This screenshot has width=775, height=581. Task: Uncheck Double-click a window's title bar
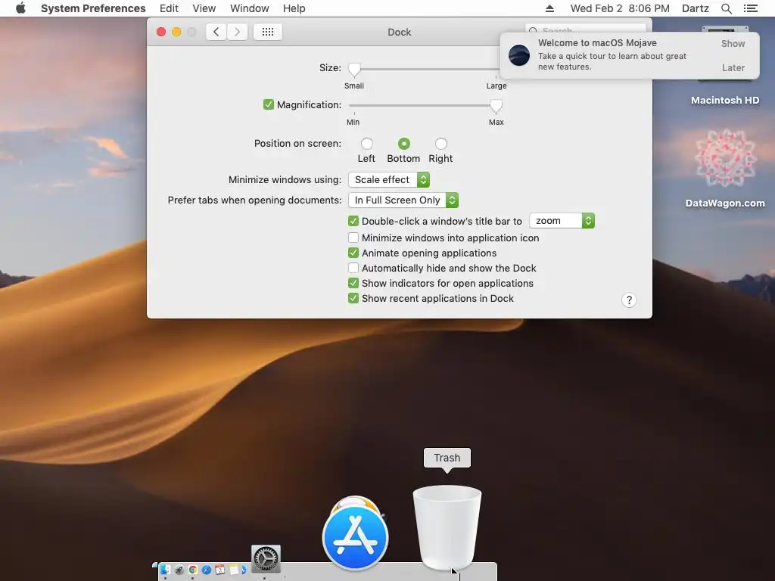pos(353,221)
